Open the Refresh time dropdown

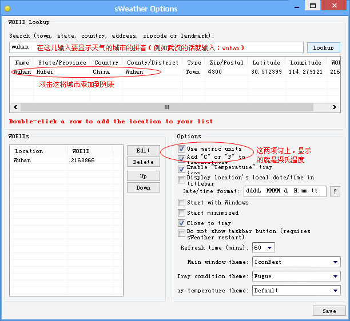tap(264, 248)
